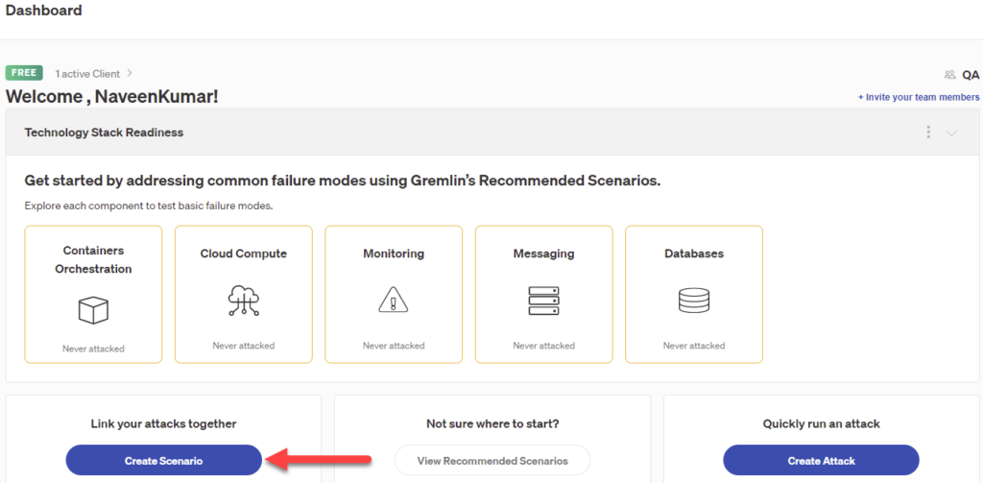Select the Monitoring card title
This screenshot has width=983, height=483.
click(x=394, y=254)
